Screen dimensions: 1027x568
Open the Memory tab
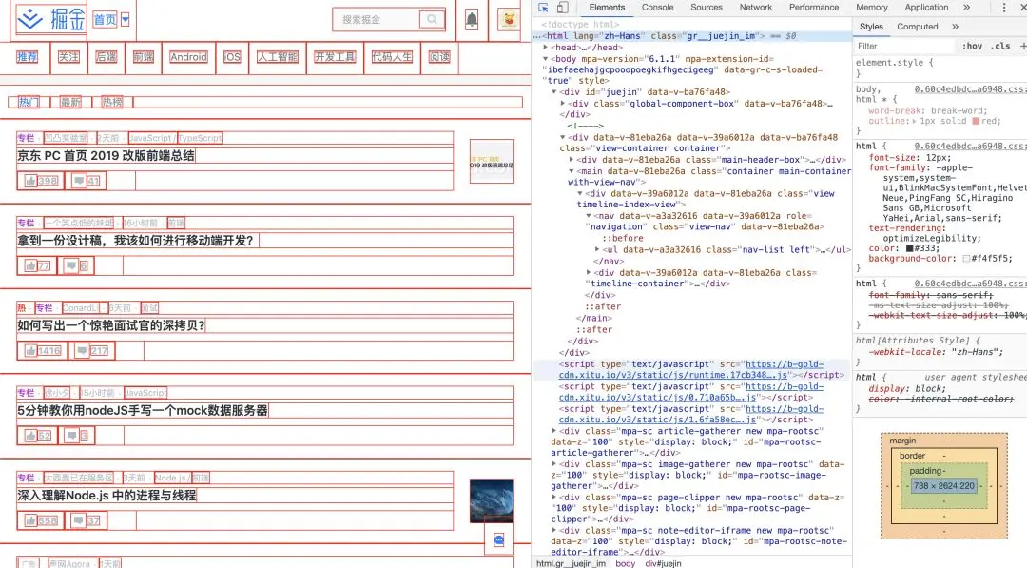pos(872,8)
